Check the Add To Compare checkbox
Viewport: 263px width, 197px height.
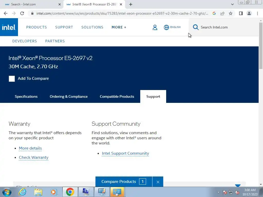[x=12, y=78]
